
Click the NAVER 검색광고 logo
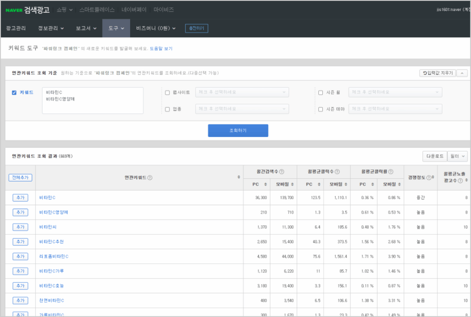[x=27, y=10]
